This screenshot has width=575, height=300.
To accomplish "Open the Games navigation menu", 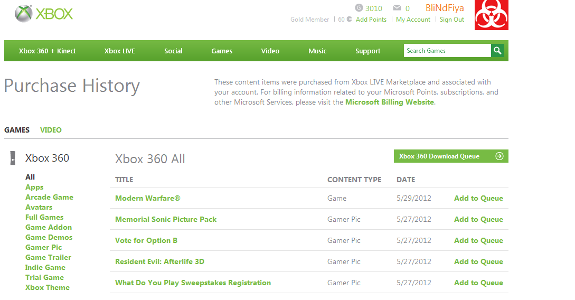I will click(222, 51).
